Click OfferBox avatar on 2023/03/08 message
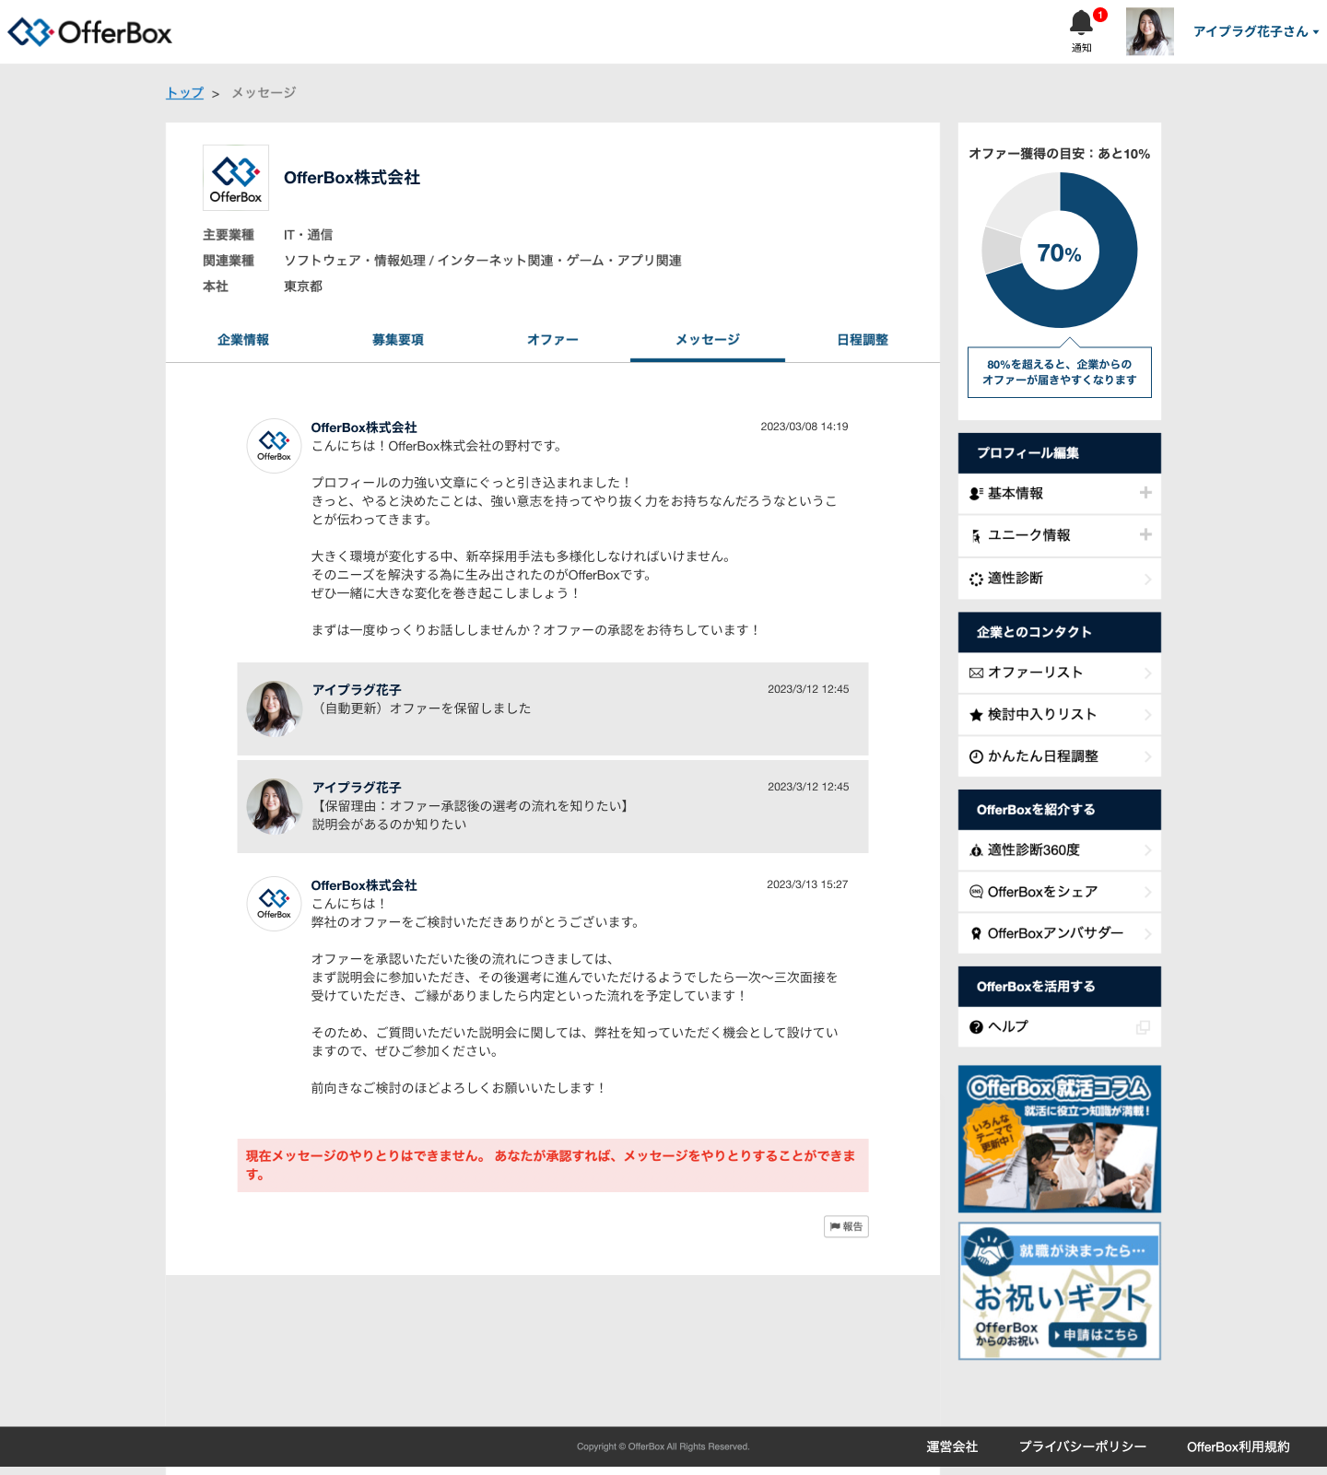1327x1475 pixels. 275,446
